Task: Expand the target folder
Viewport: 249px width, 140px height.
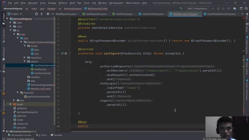Action: pos(11,104)
